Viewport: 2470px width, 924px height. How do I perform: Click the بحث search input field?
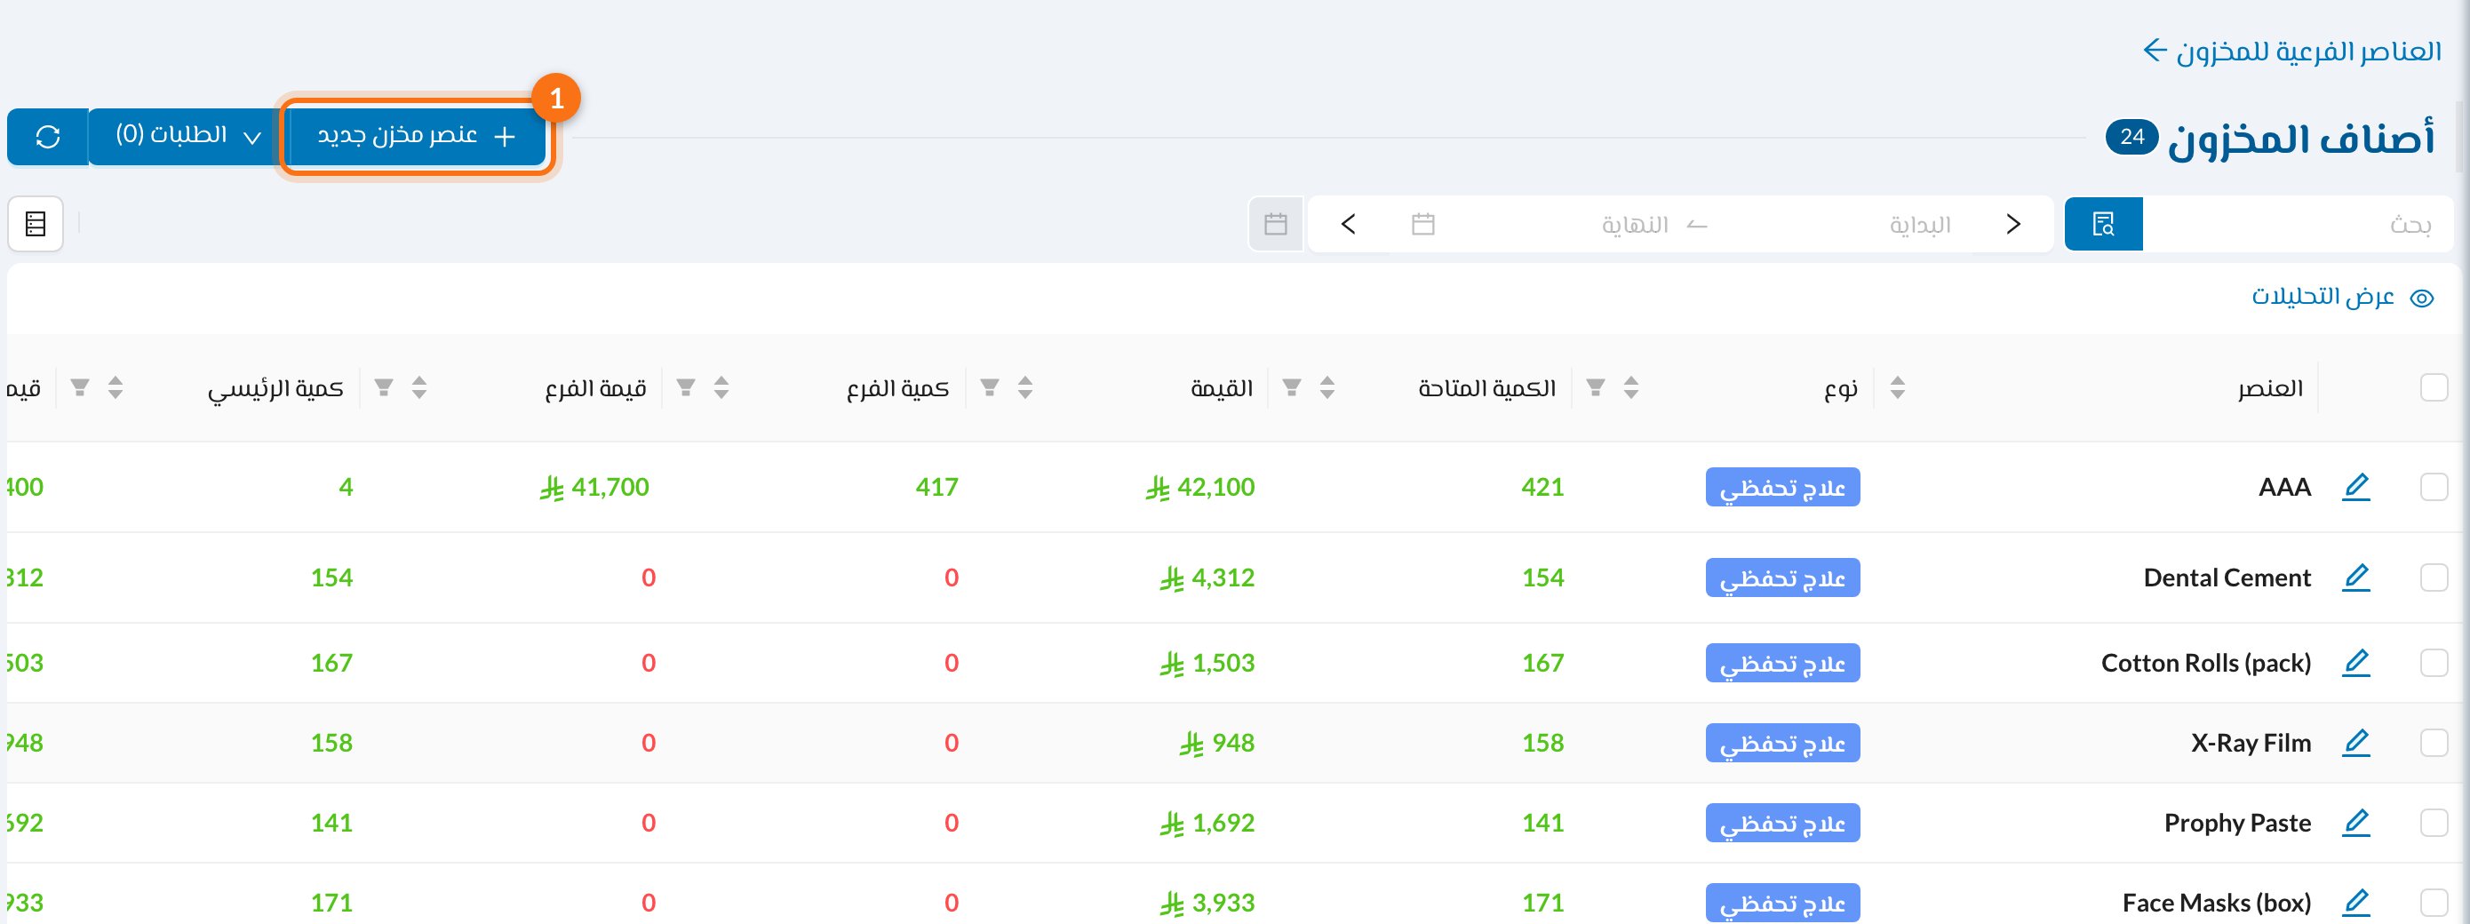[x=2297, y=224]
